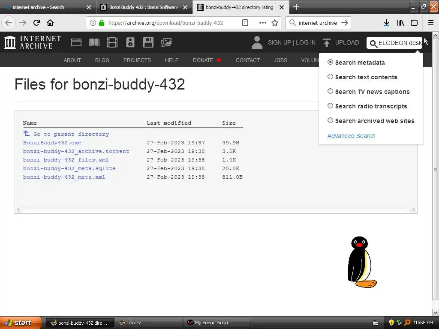Click the LOG IN link
439x329 pixels.
(x=305, y=42)
